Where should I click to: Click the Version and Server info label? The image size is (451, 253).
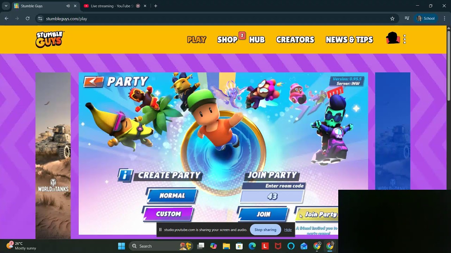click(x=347, y=81)
